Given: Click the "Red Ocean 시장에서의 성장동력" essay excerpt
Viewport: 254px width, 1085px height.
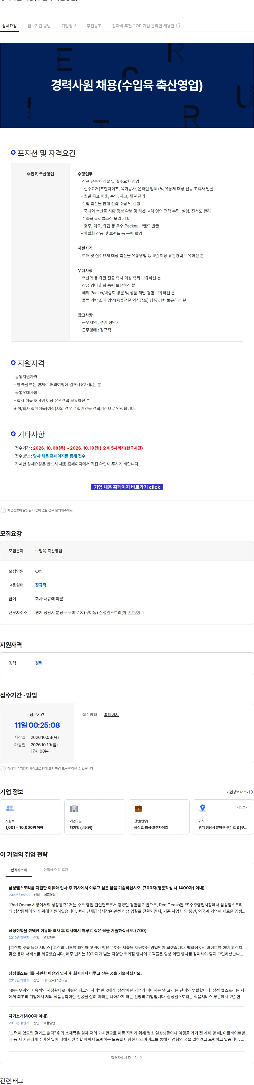Looking at the screenshot, I should click(127, 908).
